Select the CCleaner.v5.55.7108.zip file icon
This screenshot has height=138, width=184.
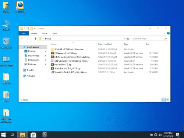coord(52,53)
